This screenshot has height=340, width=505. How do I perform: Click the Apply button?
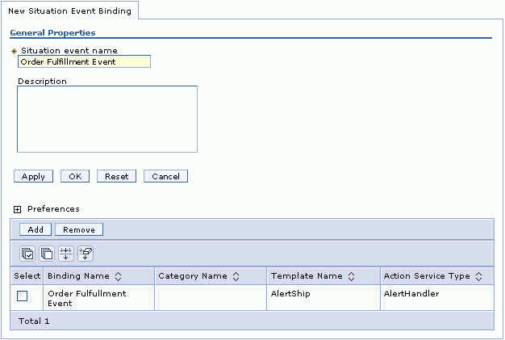tap(33, 176)
